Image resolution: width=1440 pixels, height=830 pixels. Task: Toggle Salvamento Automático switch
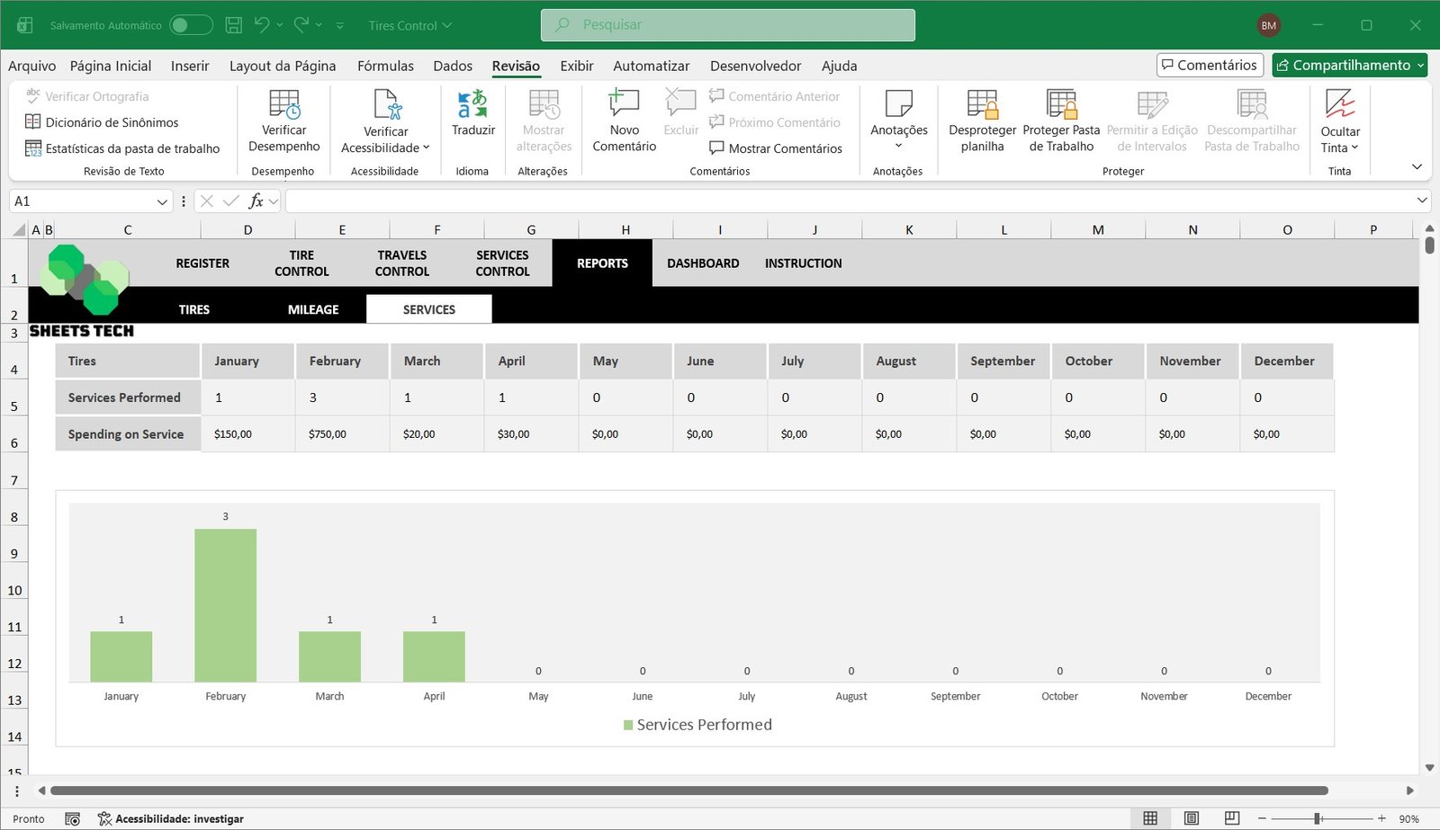(x=191, y=25)
